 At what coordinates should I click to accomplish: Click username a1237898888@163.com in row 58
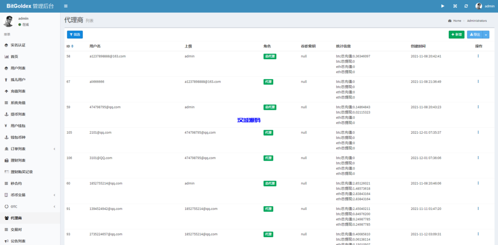[107, 56]
